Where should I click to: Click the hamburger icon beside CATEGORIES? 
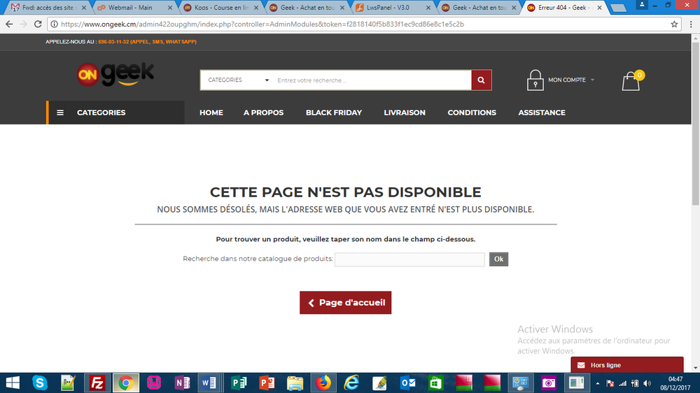pos(60,113)
